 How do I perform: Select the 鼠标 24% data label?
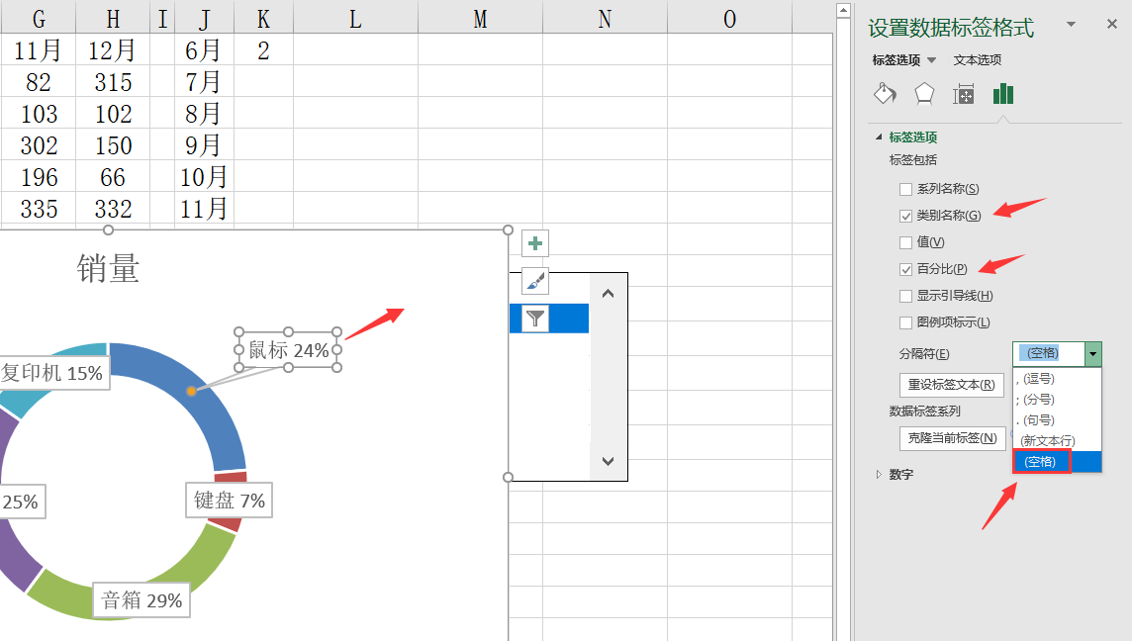pyautogui.click(x=289, y=350)
